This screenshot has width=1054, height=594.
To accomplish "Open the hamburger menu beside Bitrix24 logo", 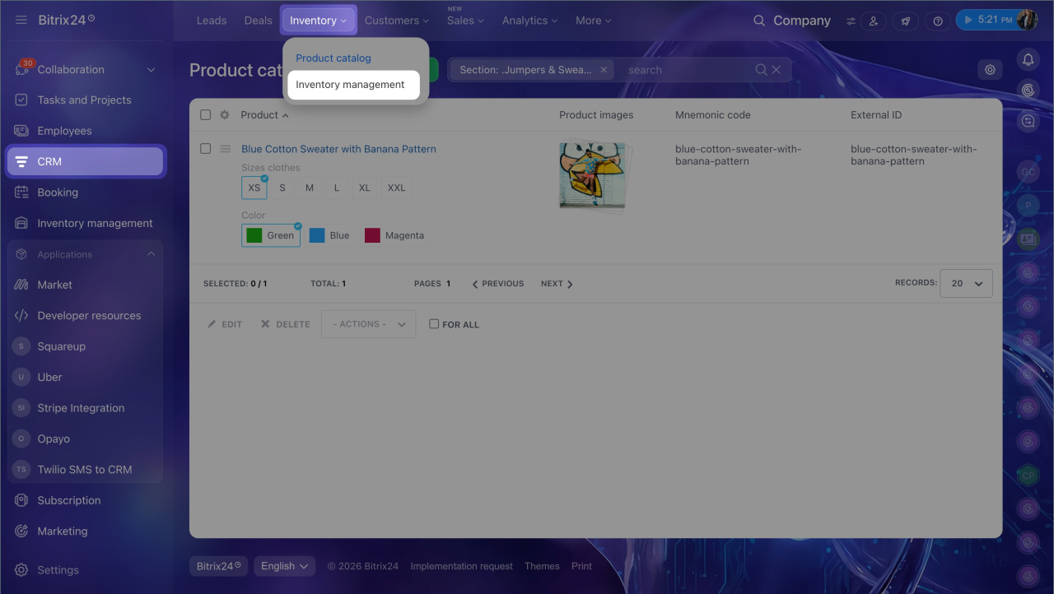I will (x=21, y=20).
